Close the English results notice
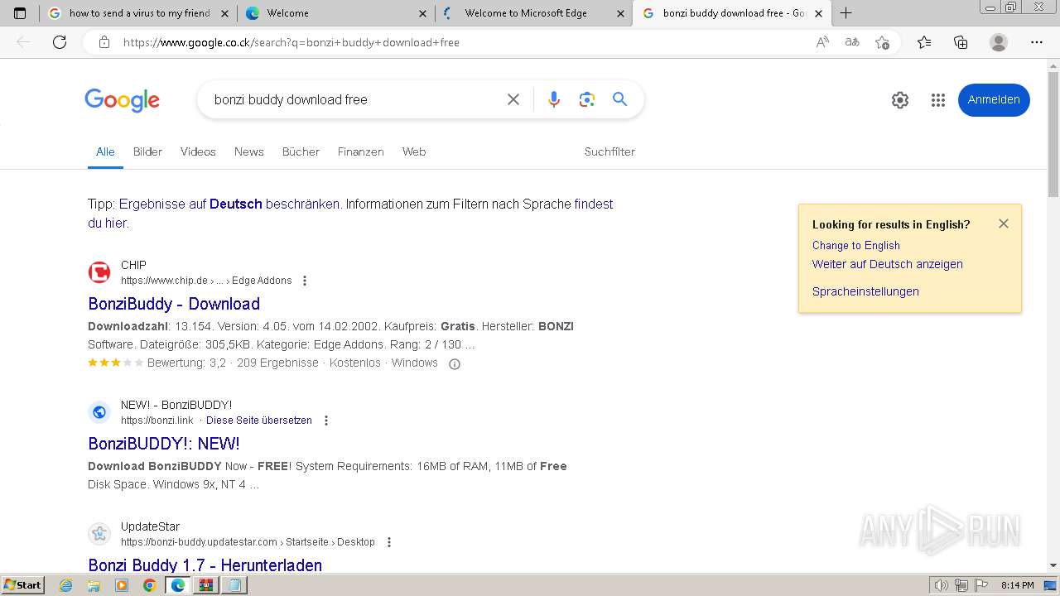The height and width of the screenshot is (596, 1060). click(x=1004, y=223)
